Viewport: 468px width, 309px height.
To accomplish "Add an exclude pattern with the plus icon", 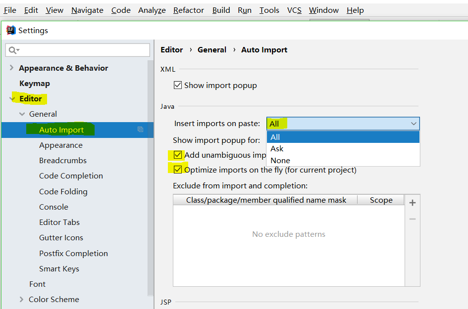I will click(413, 203).
